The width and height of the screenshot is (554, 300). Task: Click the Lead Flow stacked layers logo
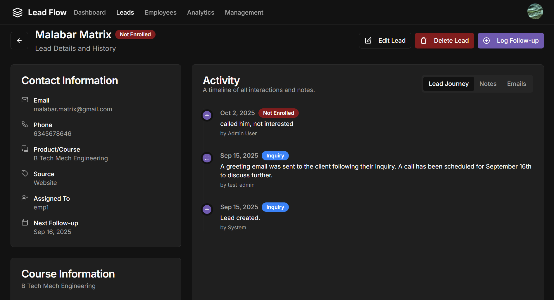coord(18,13)
